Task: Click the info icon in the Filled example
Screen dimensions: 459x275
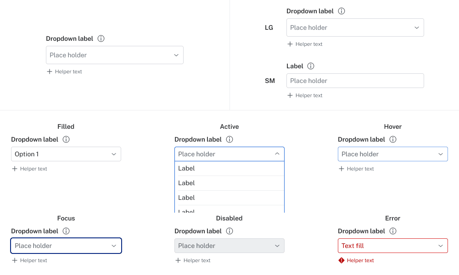Action: [x=66, y=139]
